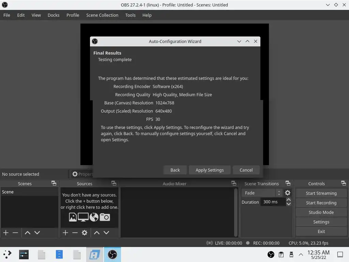Open the File menu
349x262 pixels.
click(7, 15)
